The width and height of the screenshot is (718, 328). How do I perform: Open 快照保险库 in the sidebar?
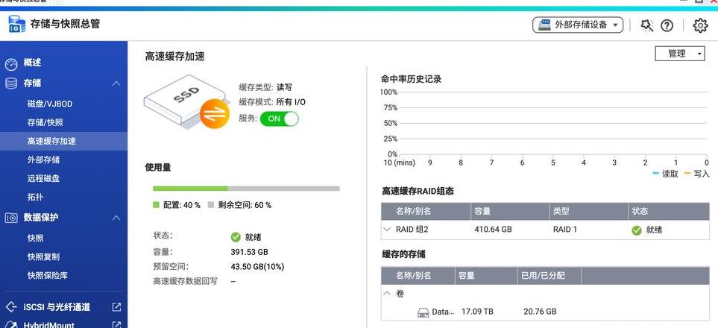click(48, 276)
